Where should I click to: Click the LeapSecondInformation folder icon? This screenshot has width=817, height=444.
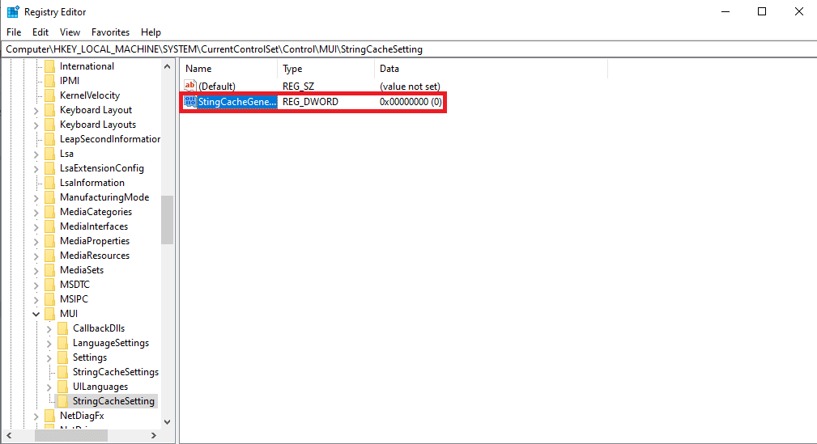click(x=50, y=139)
